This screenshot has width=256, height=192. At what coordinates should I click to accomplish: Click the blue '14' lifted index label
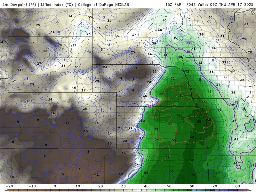[x=232, y=19]
